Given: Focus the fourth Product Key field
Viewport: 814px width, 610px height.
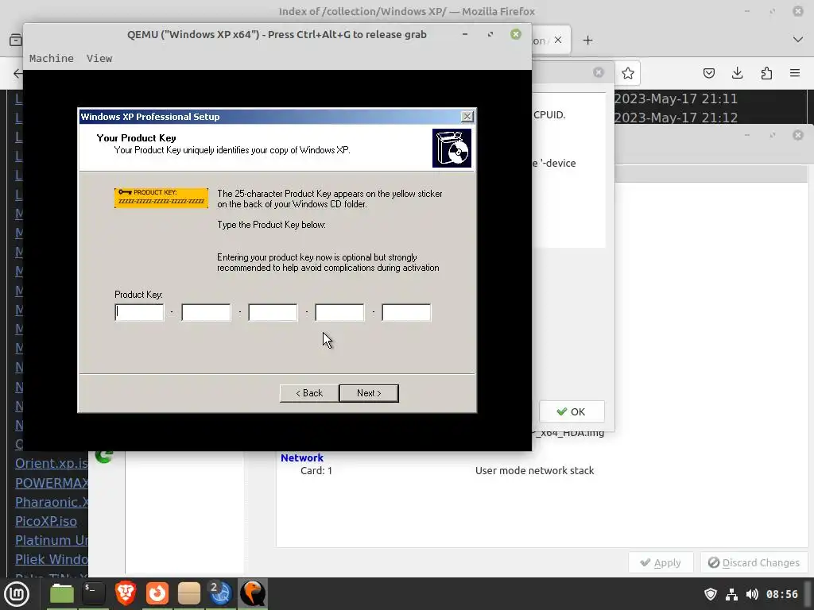Looking at the screenshot, I should pyautogui.click(x=339, y=313).
